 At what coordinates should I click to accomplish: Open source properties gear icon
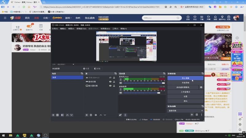point(96,115)
